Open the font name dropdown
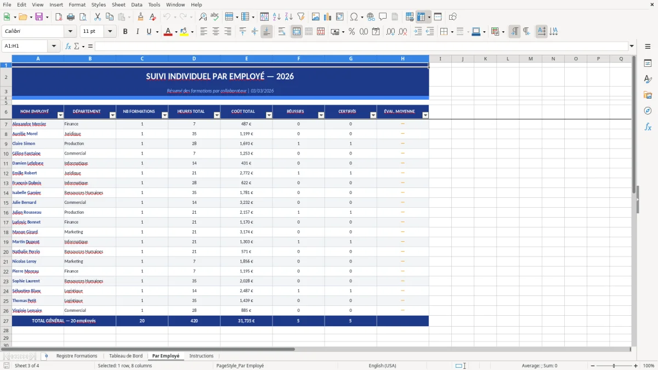 coord(69,31)
